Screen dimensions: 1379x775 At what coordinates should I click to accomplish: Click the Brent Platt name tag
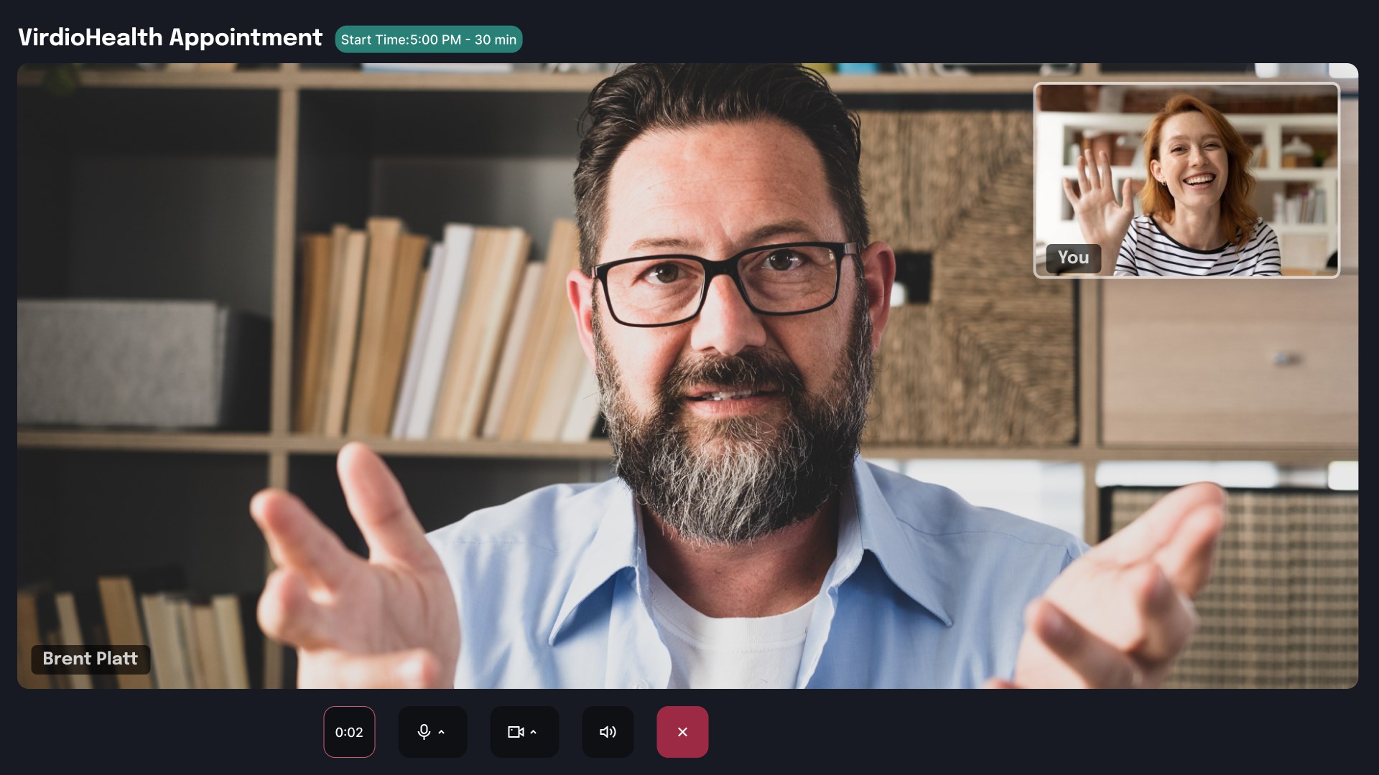click(x=90, y=659)
